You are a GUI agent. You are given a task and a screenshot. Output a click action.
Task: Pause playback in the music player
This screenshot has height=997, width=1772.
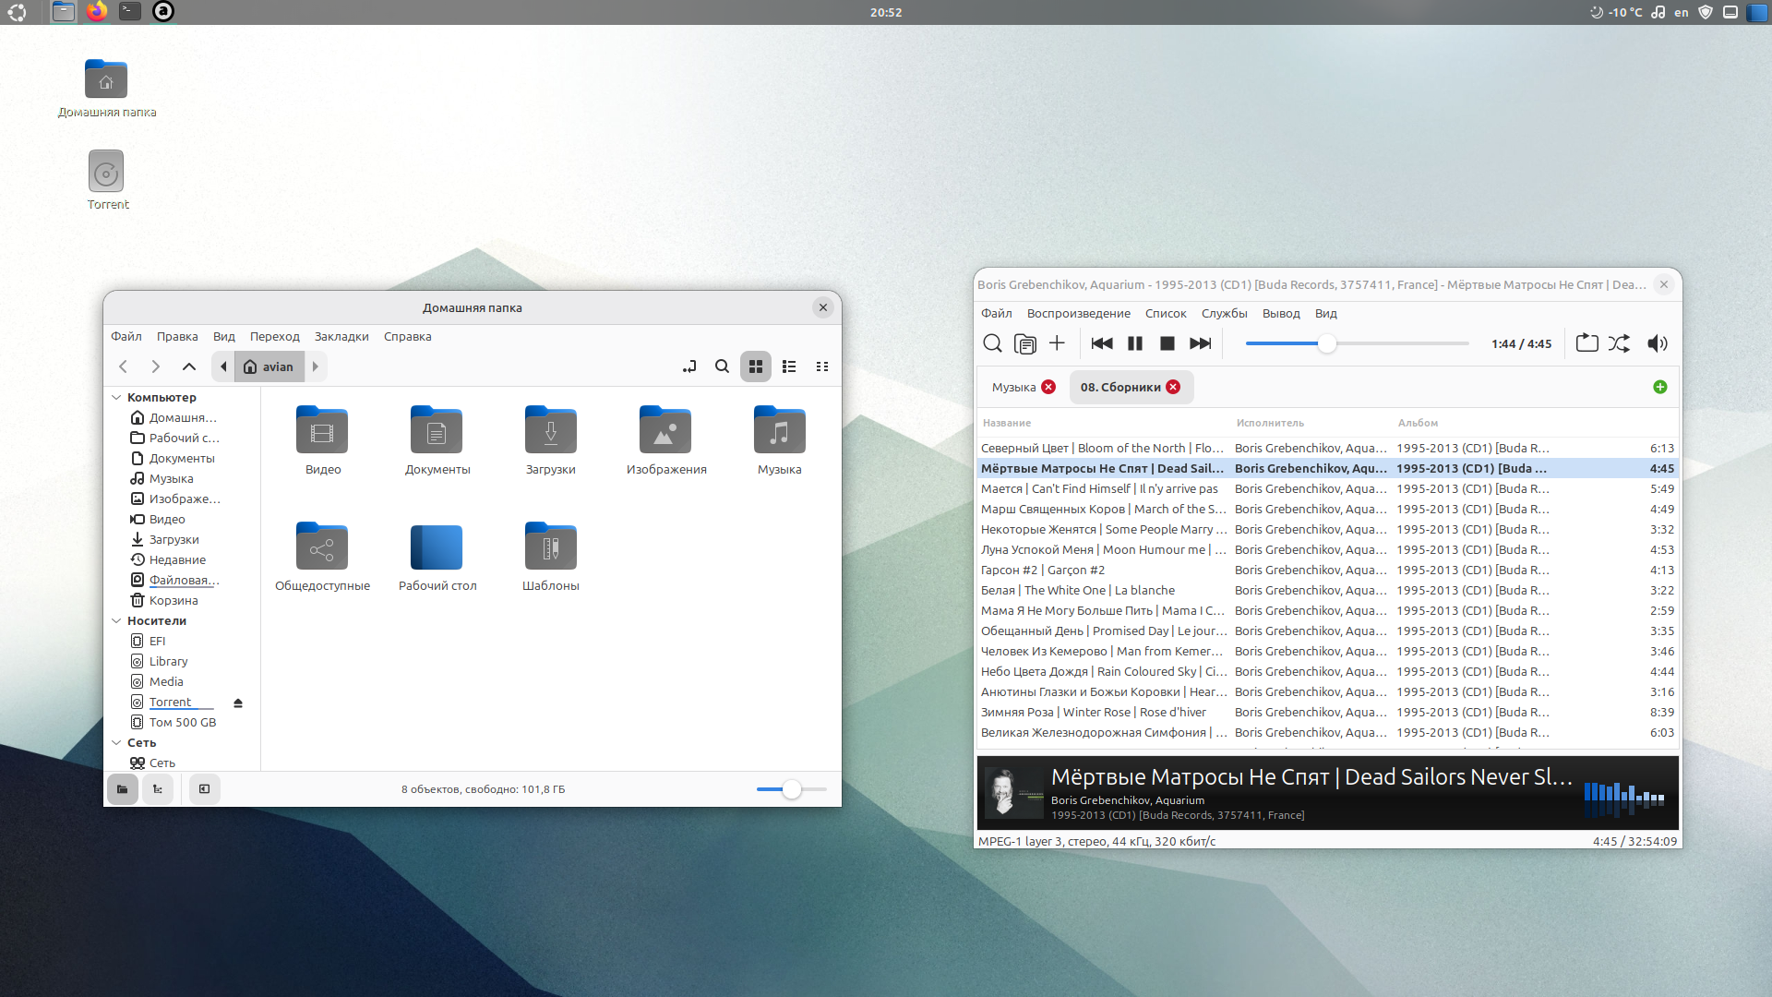[1135, 343]
